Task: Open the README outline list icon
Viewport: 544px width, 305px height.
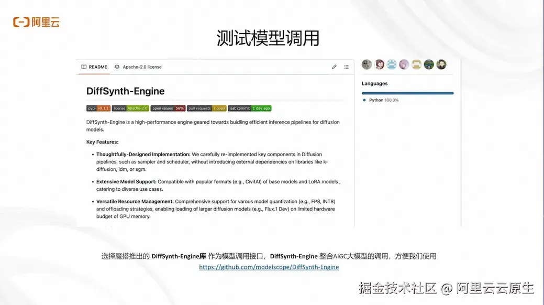Action: point(346,67)
